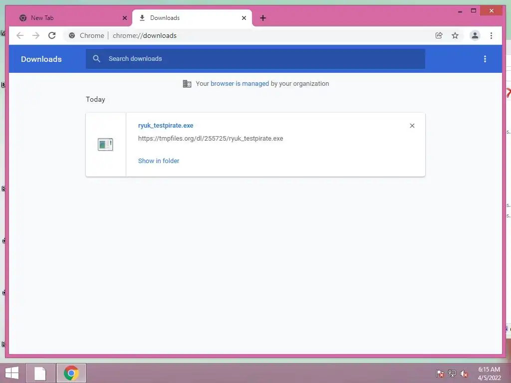Open the blank document taskbar item
This screenshot has width=511, height=383.
click(x=40, y=373)
